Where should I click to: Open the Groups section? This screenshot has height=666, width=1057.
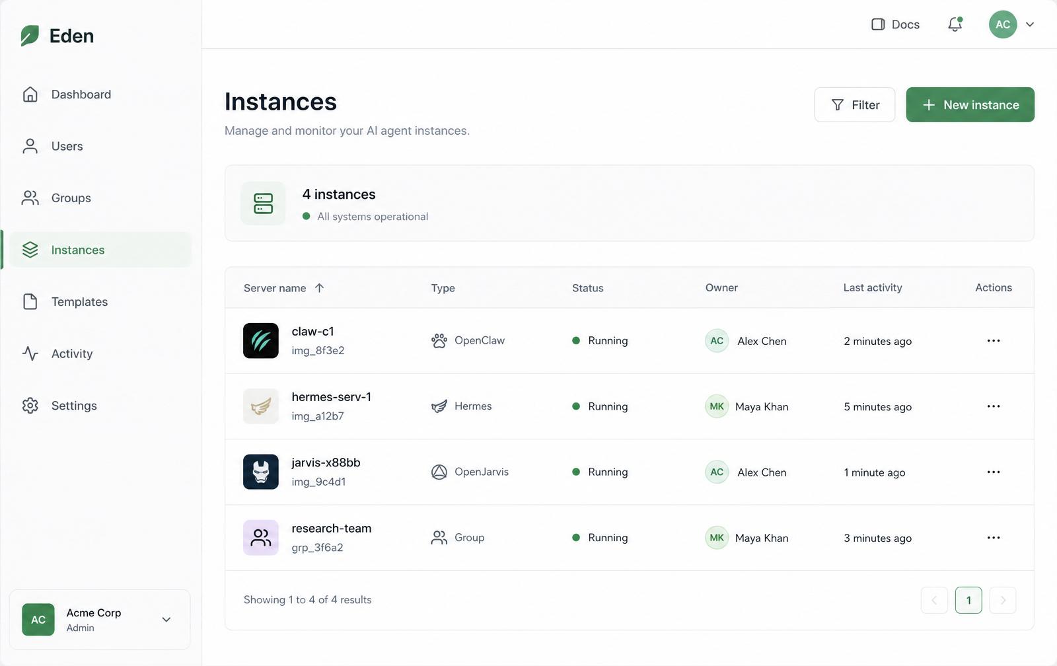[99, 198]
